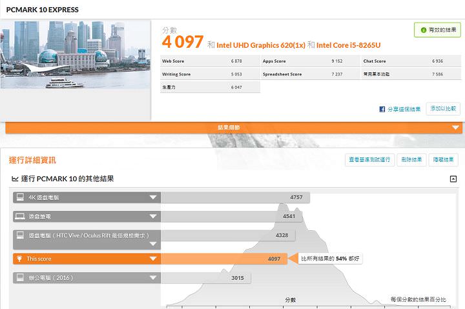Click the green valid result info icon
465x309 pixels.
[x=424, y=30]
